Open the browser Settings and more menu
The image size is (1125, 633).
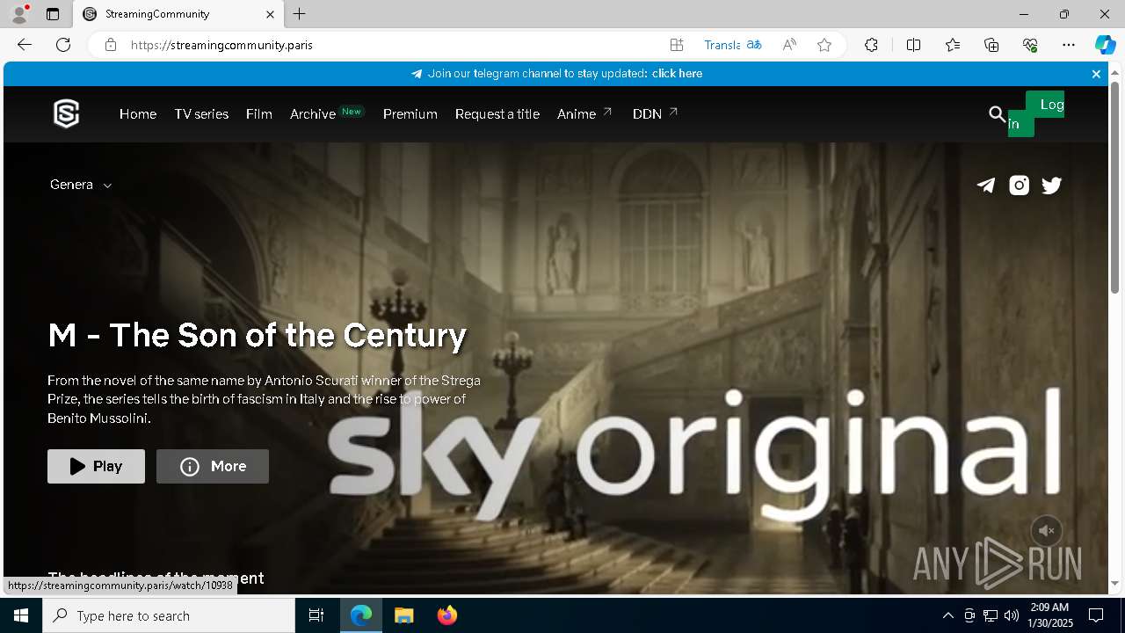coord(1069,45)
